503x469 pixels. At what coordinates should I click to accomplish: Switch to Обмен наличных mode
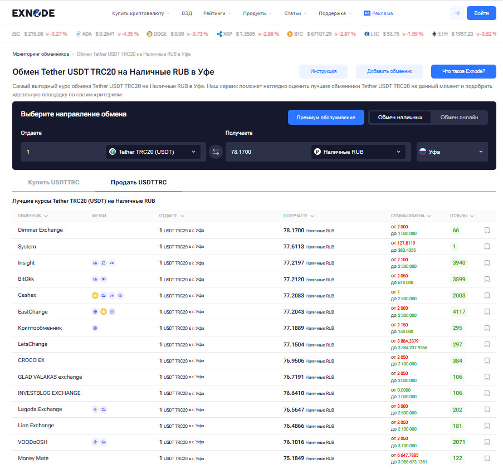click(x=400, y=118)
